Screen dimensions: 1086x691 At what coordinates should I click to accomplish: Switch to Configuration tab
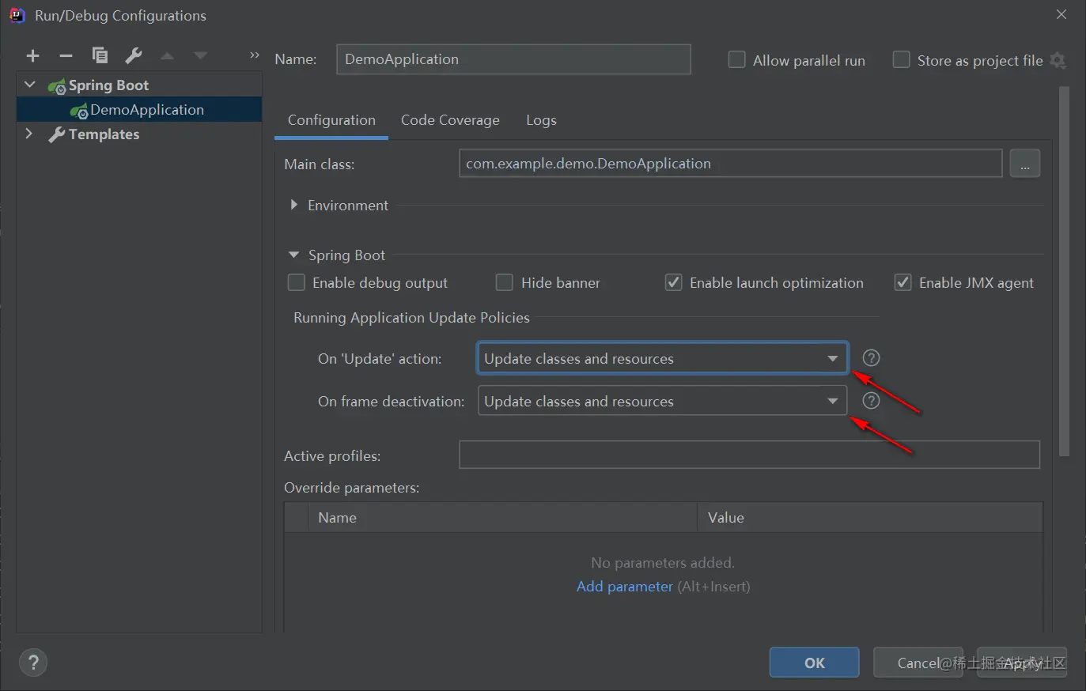tap(331, 120)
